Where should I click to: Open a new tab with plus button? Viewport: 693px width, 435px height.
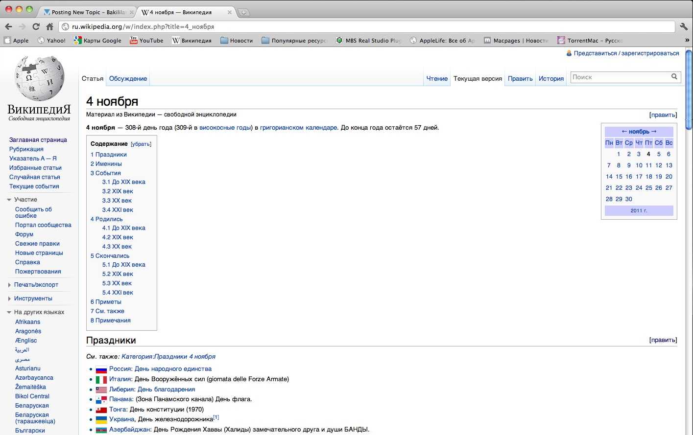(x=244, y=13)
